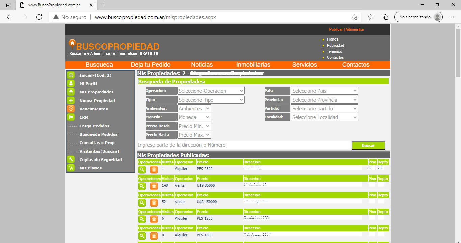
Task: Click the cart icon beside Mis Planes
Action: click(71, 168)
